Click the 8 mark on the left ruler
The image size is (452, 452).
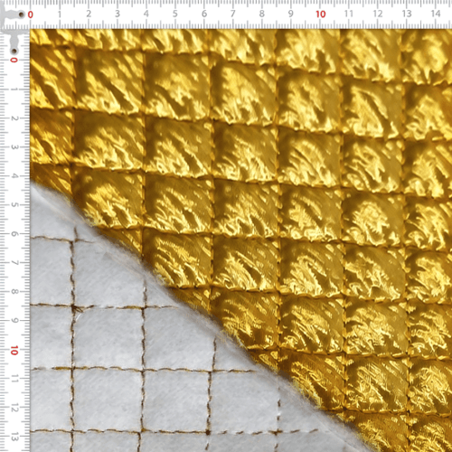[14, 292]
